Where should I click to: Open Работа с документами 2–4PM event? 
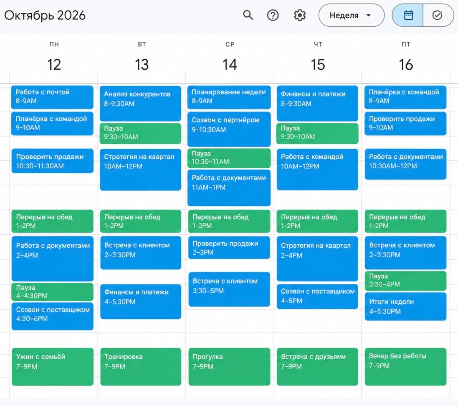(53, 259)
